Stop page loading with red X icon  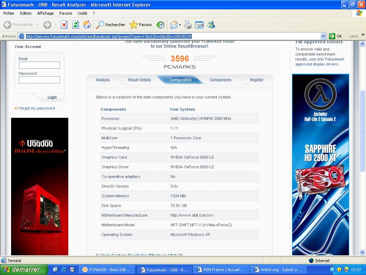click(64, 25)
